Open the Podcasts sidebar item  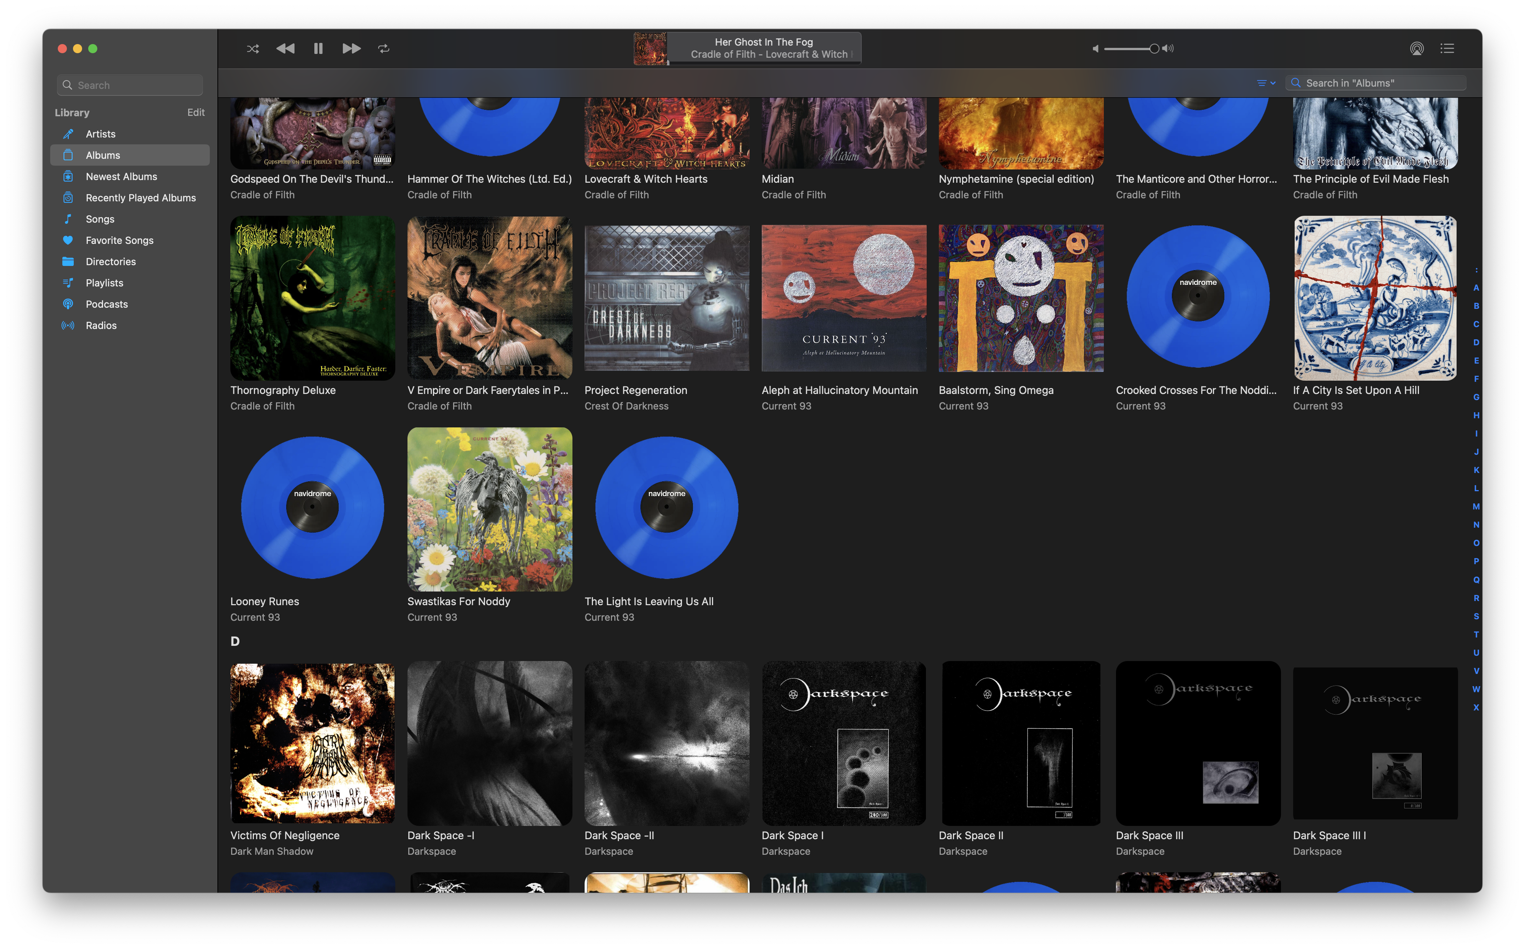107,304
